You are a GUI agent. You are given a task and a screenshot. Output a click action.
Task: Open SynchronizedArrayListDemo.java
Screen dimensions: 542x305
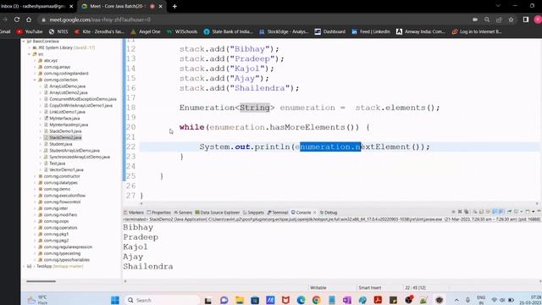click(80, 157)
